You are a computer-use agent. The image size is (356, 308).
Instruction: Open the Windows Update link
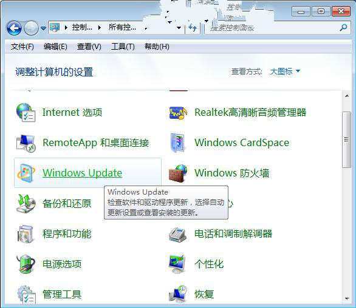point(82,173)
